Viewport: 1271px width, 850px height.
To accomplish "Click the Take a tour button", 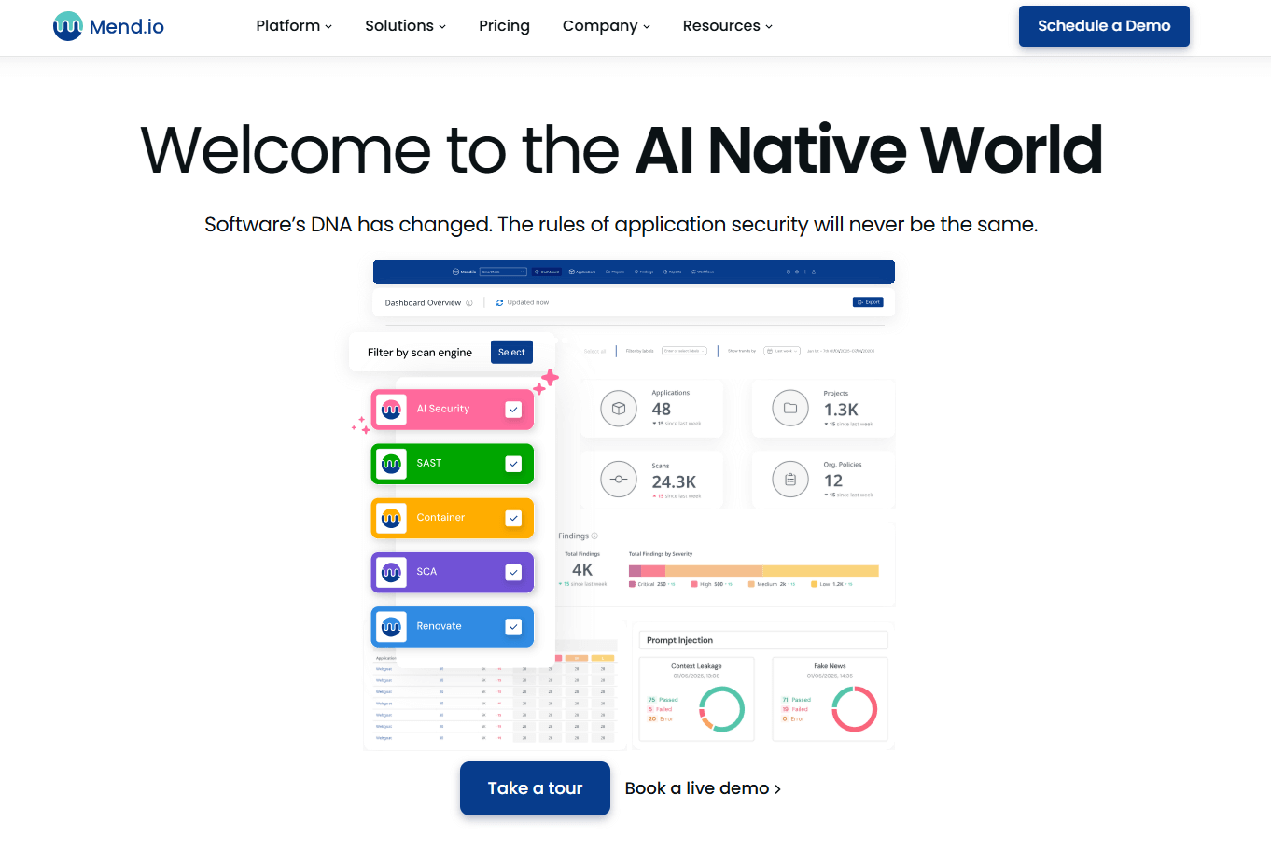I will tap(535, 787).
